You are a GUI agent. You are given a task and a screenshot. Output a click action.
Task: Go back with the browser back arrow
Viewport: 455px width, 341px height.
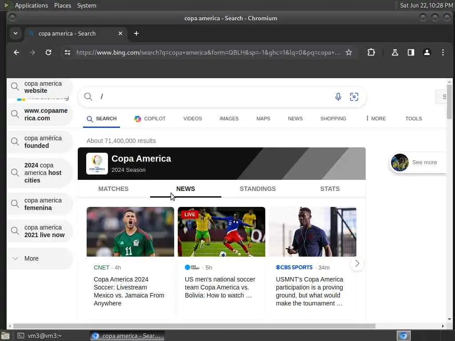(x=16, y=52)
